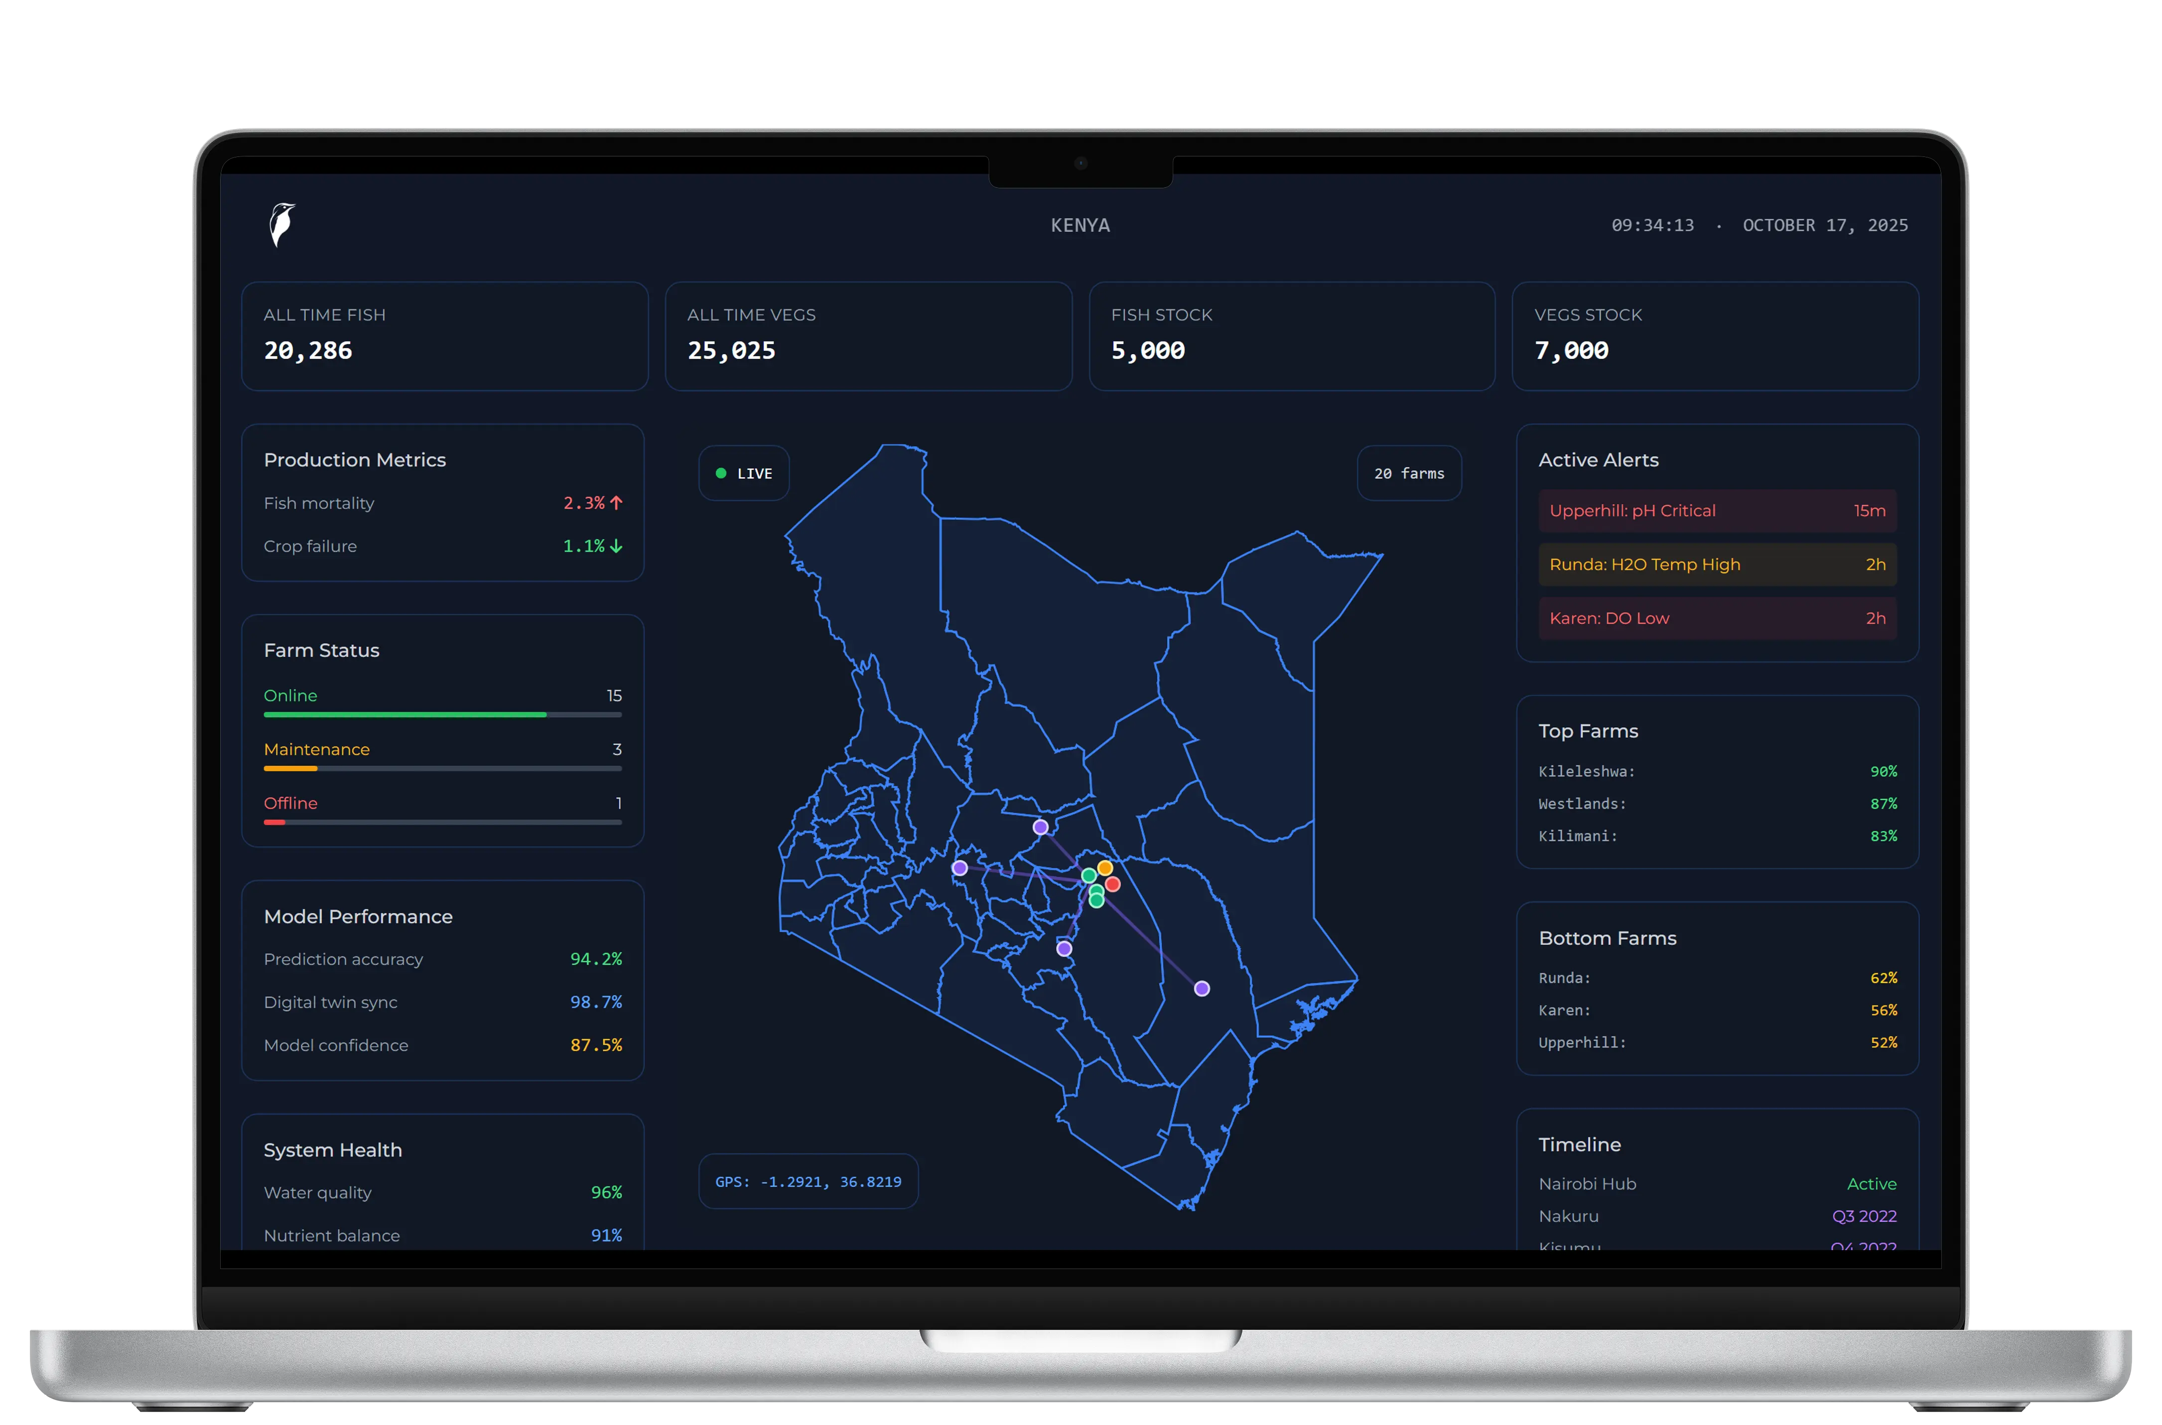Select the KENYA header title
2162x1425 pixels.
pos(1080,225)
